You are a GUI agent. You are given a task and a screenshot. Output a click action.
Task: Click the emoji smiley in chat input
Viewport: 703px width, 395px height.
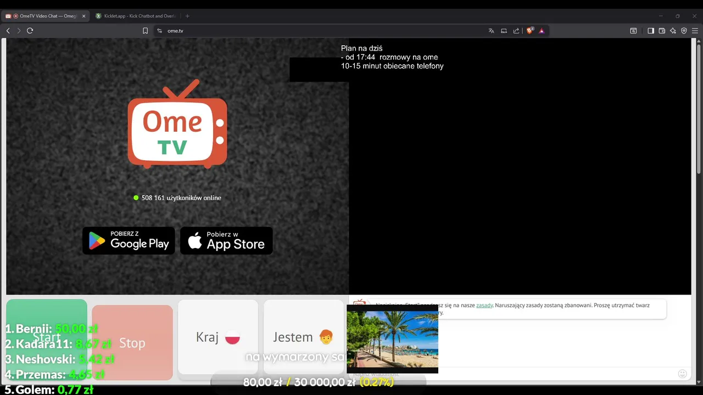coord(682,374)
